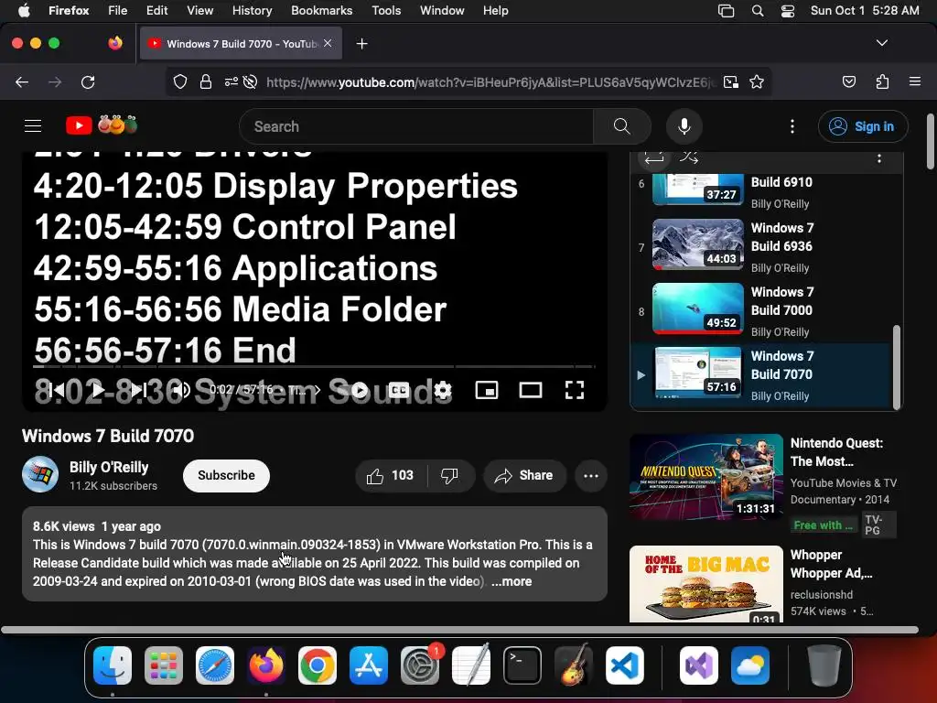Like the video with thumbs up
This screenshot has width=937, height=703.
click(x=391, y=475)
